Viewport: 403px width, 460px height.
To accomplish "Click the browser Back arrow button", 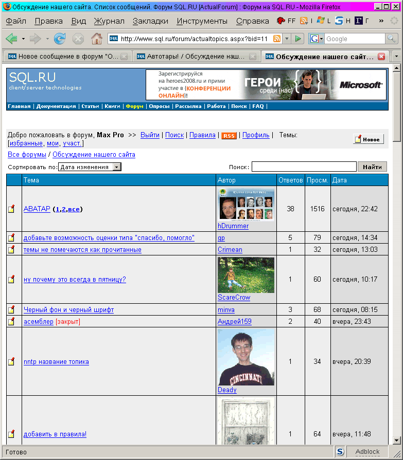I will (11, 39).
